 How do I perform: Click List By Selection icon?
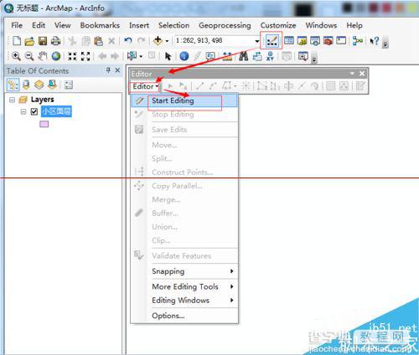tap(53, 85)
